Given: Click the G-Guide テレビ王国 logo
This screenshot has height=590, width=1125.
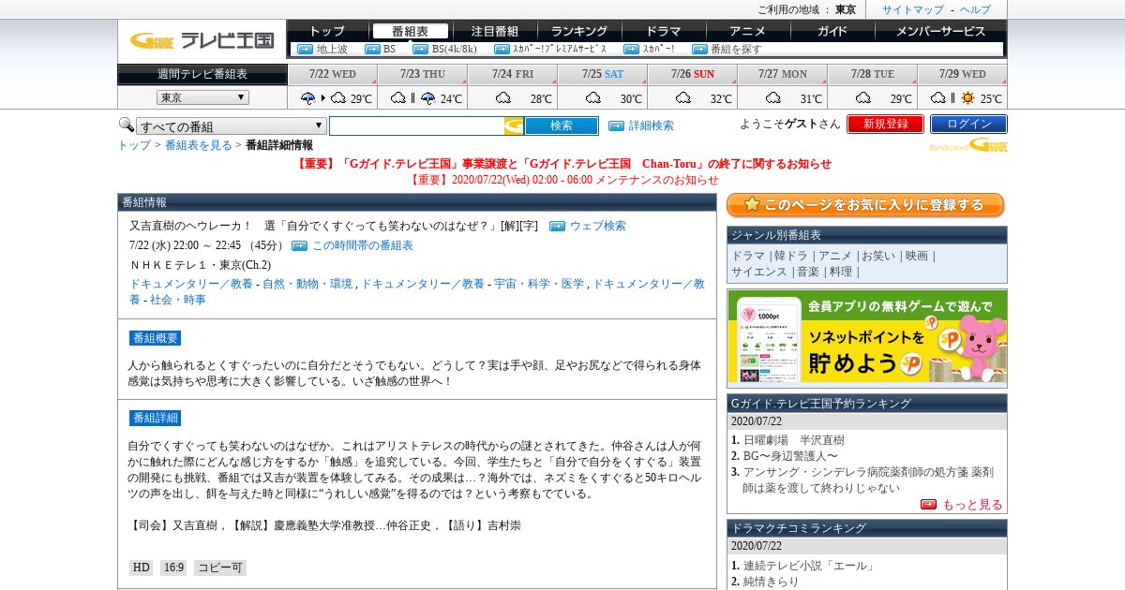Looking at the screenshot, I should 202,40.
